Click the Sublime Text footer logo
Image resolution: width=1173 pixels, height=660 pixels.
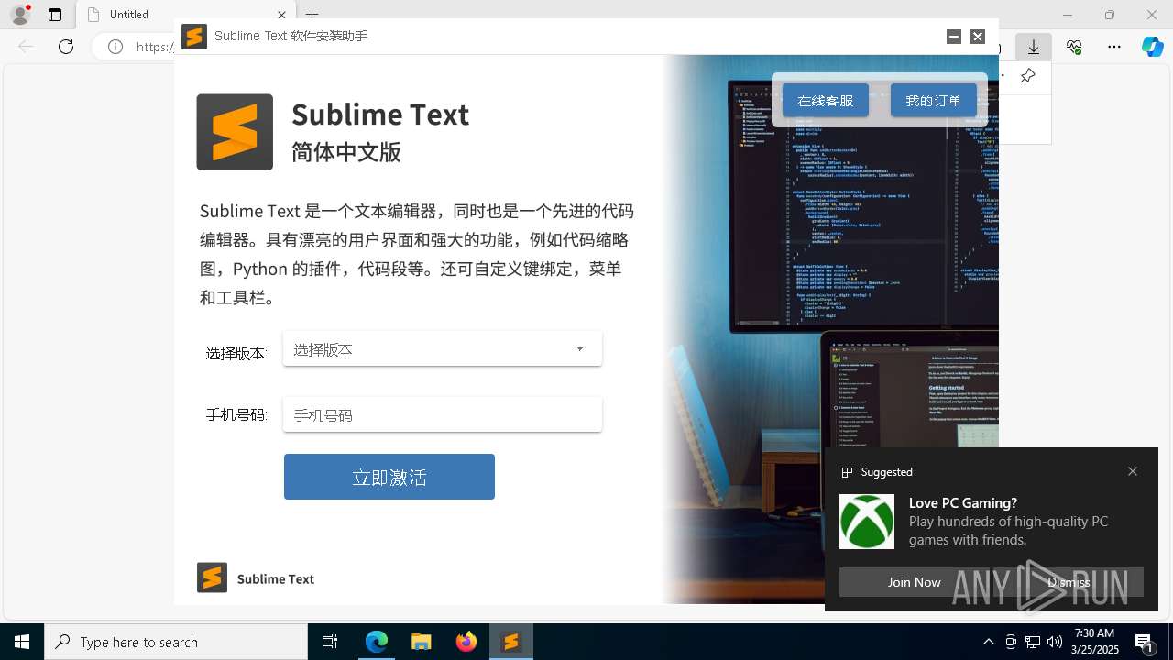(x=212, y=577)
